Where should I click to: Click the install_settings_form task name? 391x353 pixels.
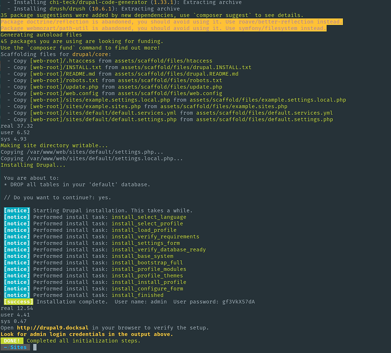pos(146,243)
